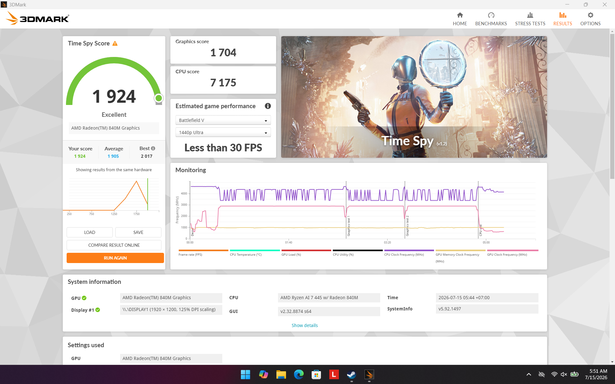Click the LOAD button
This screenshot has width=615, height=384.
click(90, 232)
